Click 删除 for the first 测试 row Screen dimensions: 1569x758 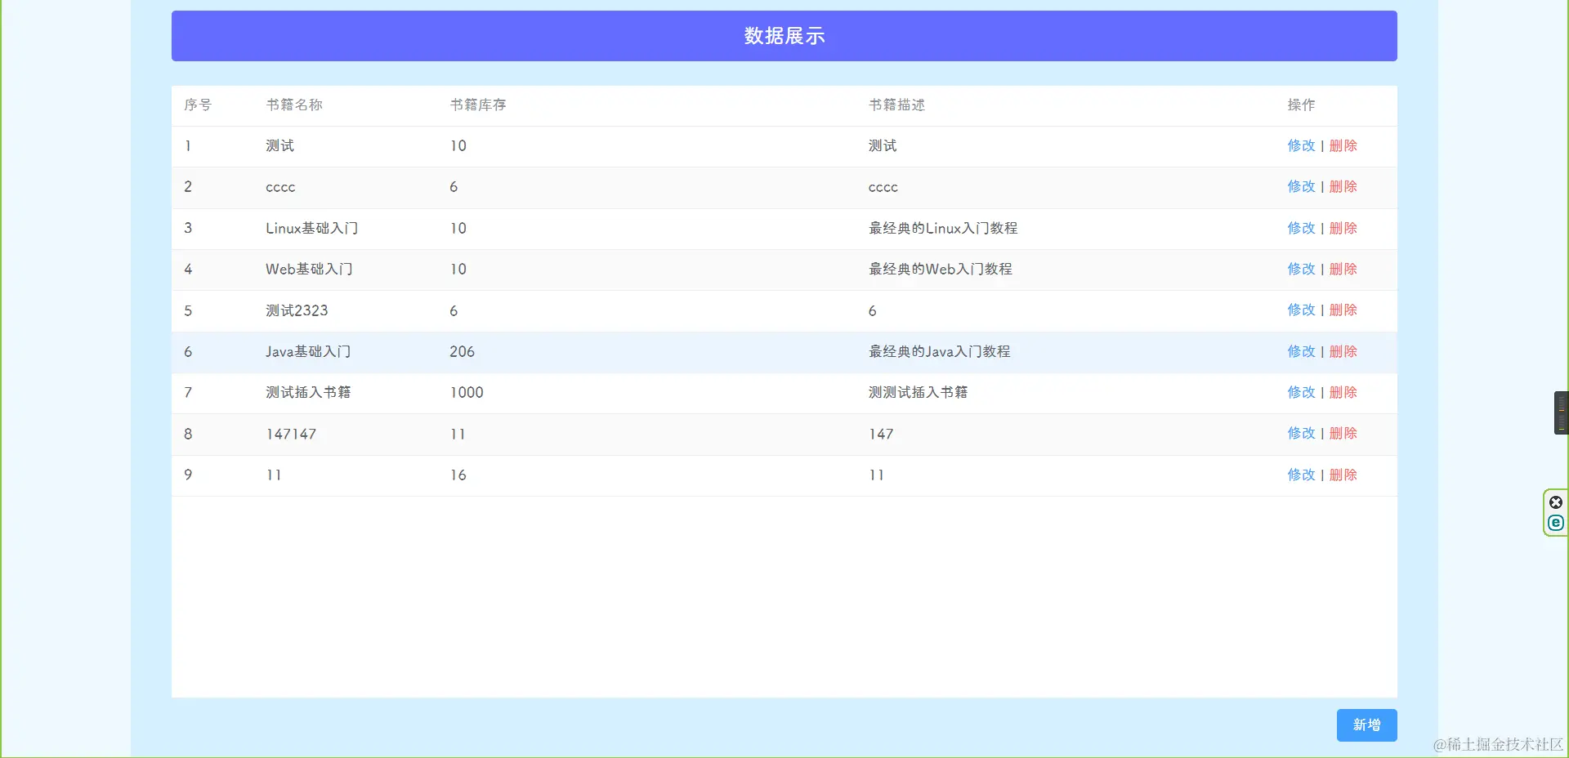1343,145
